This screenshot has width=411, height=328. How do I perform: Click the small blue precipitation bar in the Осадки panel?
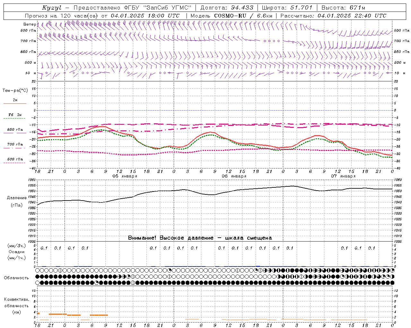258,266
